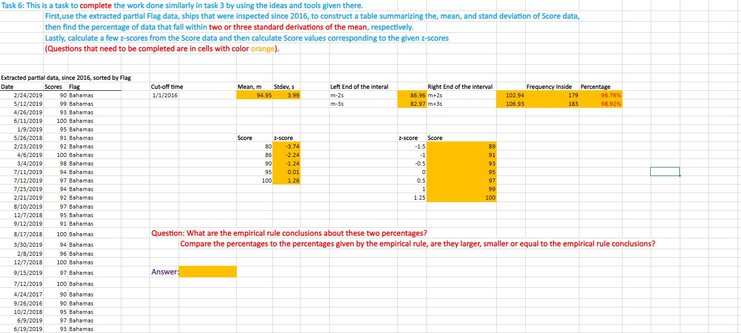Select the score 99 in the 5/12/2019 row
Screen dimensions: 741x333
point(56,103)
